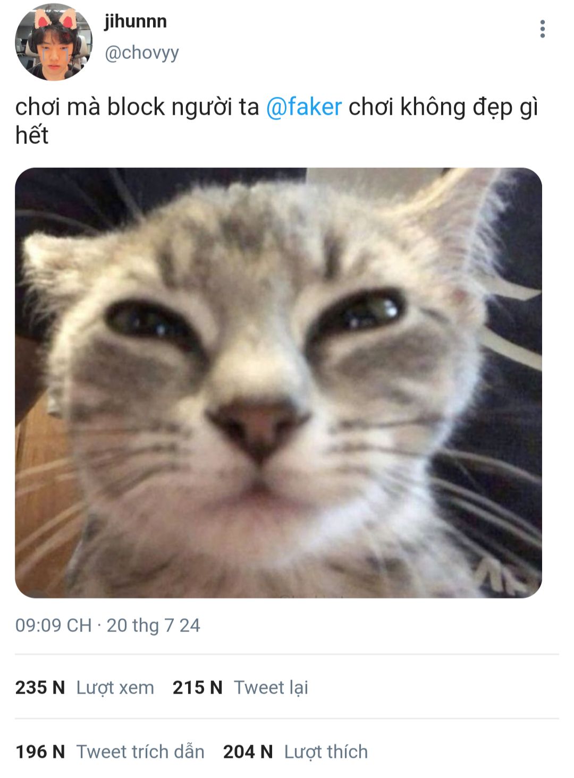
Task: Show the Lượt thích list
Action: point(326,751)
